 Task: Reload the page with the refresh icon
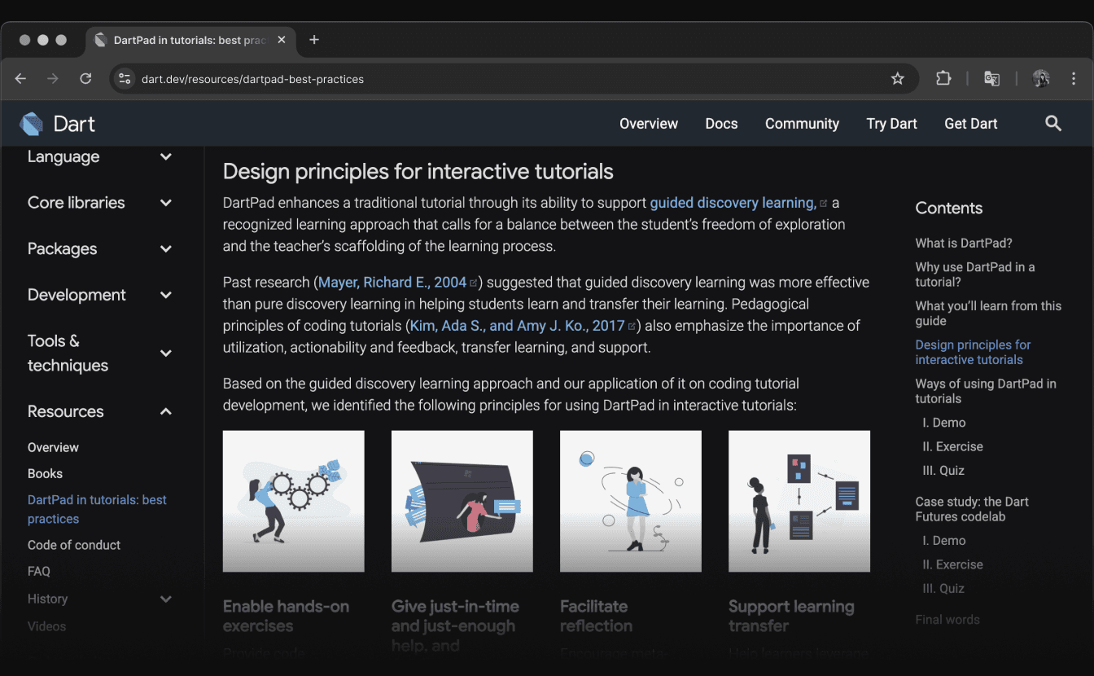[x=85, y=78]
